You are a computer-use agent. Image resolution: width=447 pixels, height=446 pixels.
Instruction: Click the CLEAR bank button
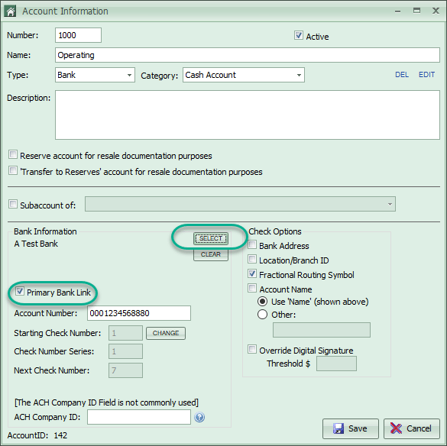pyautogui.click(x=211, y=254)
